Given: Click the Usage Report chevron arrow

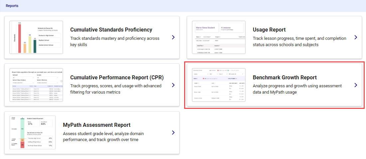Looking at the screenshot, I should click(356, 38).
